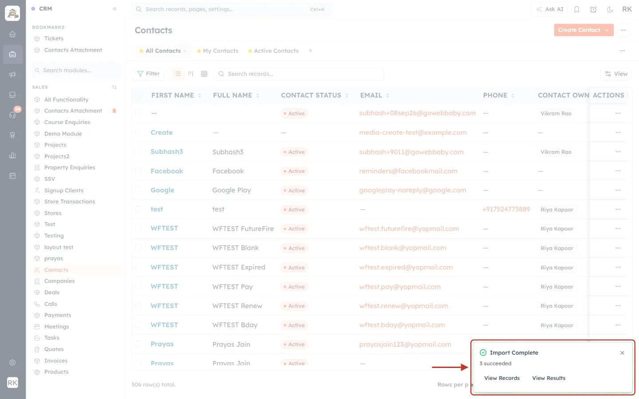
Task: Open the reminders alarm clock icon
Action: pyautogui.click(x=593, y=9)
